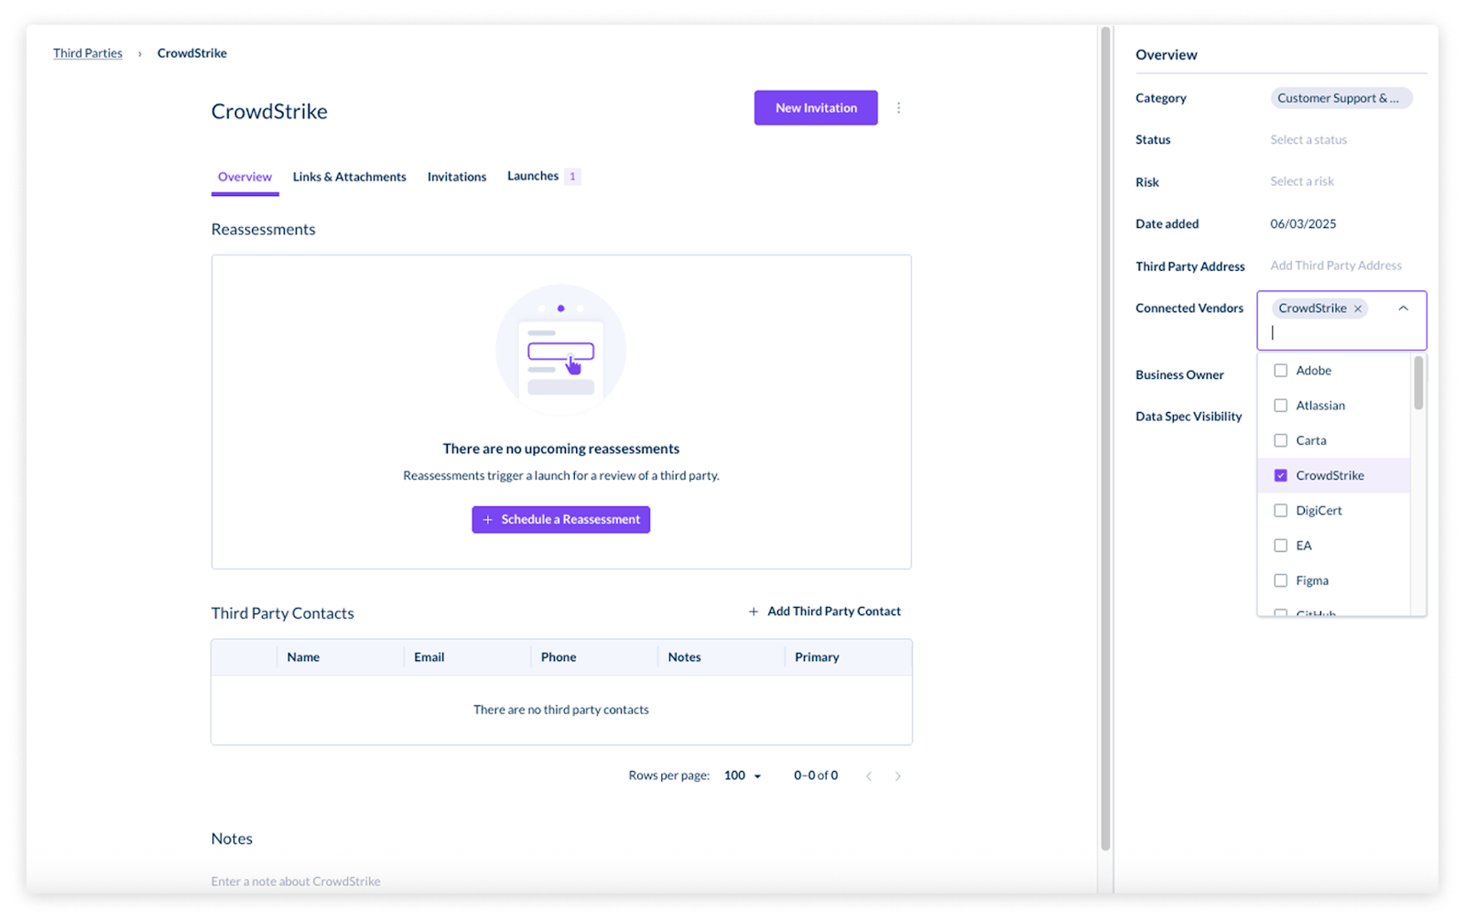Click the New Invitation button
Image resolution: width=1465 pixels, height=921 pixels.
(816, 108)
